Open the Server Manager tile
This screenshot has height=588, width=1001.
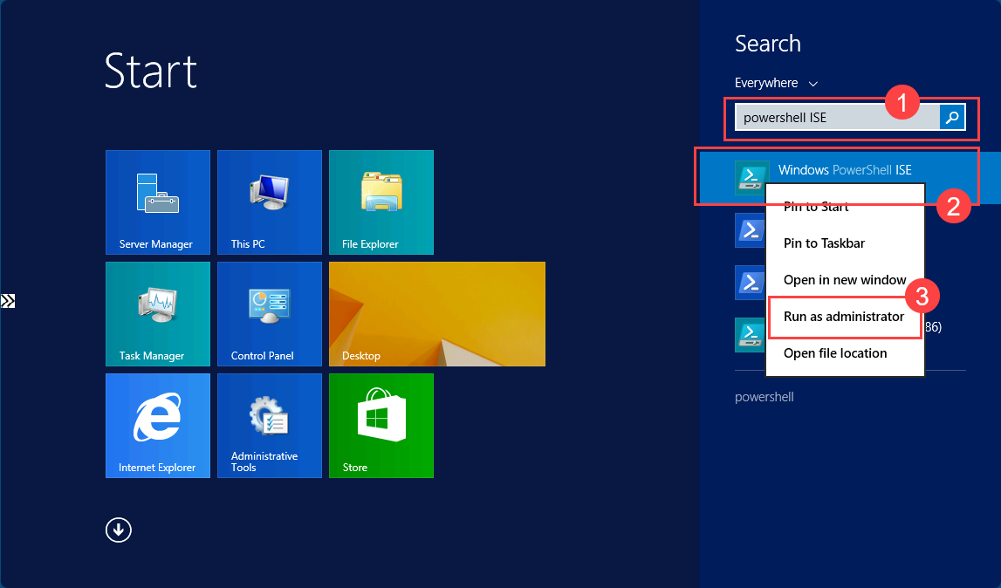pyautogui.click(x=157, y=202)
